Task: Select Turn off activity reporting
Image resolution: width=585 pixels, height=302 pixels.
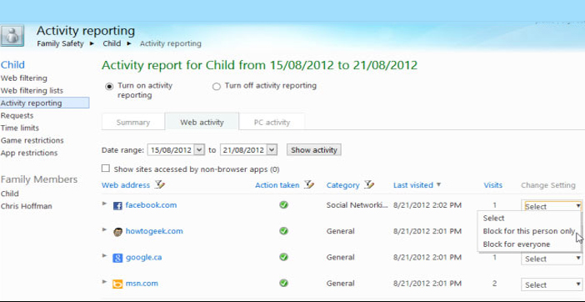Action: tap(217, 87)
